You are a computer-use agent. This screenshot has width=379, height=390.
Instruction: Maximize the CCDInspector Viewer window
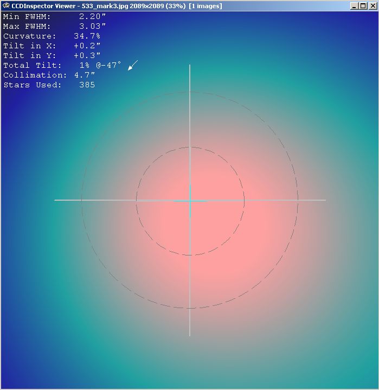(363, 6)
